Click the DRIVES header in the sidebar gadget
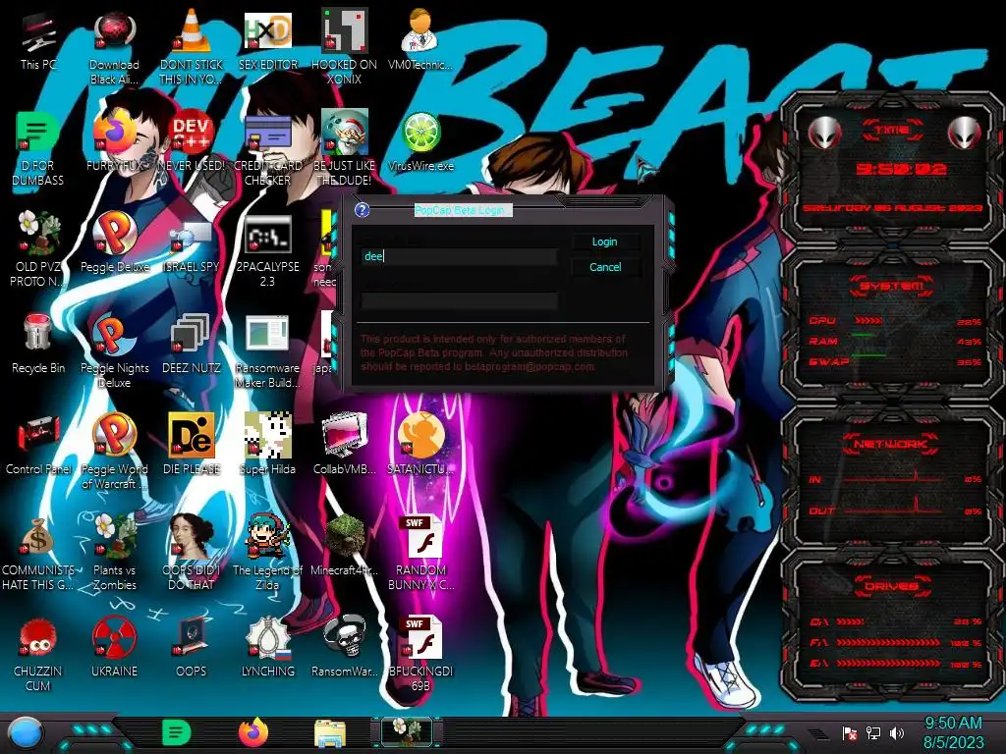This screenshot has height=754, width=1006. click(892, 586)
